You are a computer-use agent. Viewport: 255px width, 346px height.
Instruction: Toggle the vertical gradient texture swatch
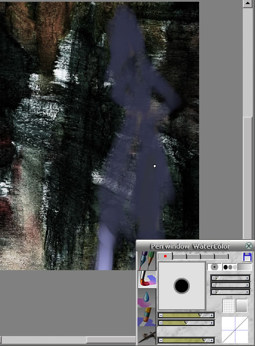pyautogui.click(x=242, y=306)
